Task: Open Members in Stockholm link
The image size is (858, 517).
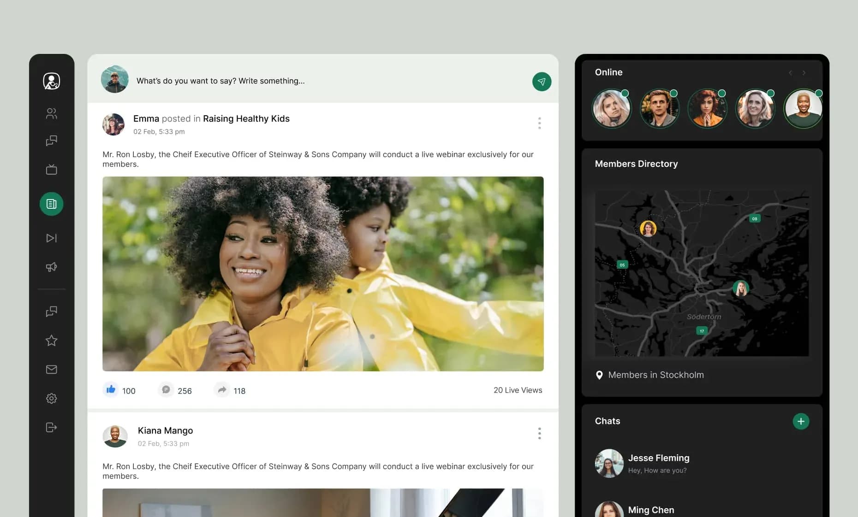Action: [x=656, y=375]
